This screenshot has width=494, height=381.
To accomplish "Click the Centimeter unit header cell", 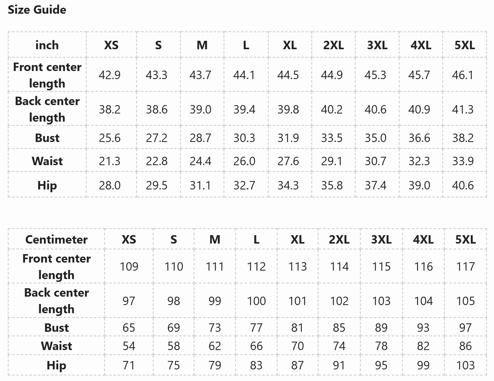I will (56, 239).
